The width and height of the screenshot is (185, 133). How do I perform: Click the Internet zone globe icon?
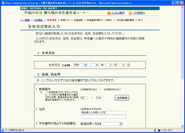(159, 130)
